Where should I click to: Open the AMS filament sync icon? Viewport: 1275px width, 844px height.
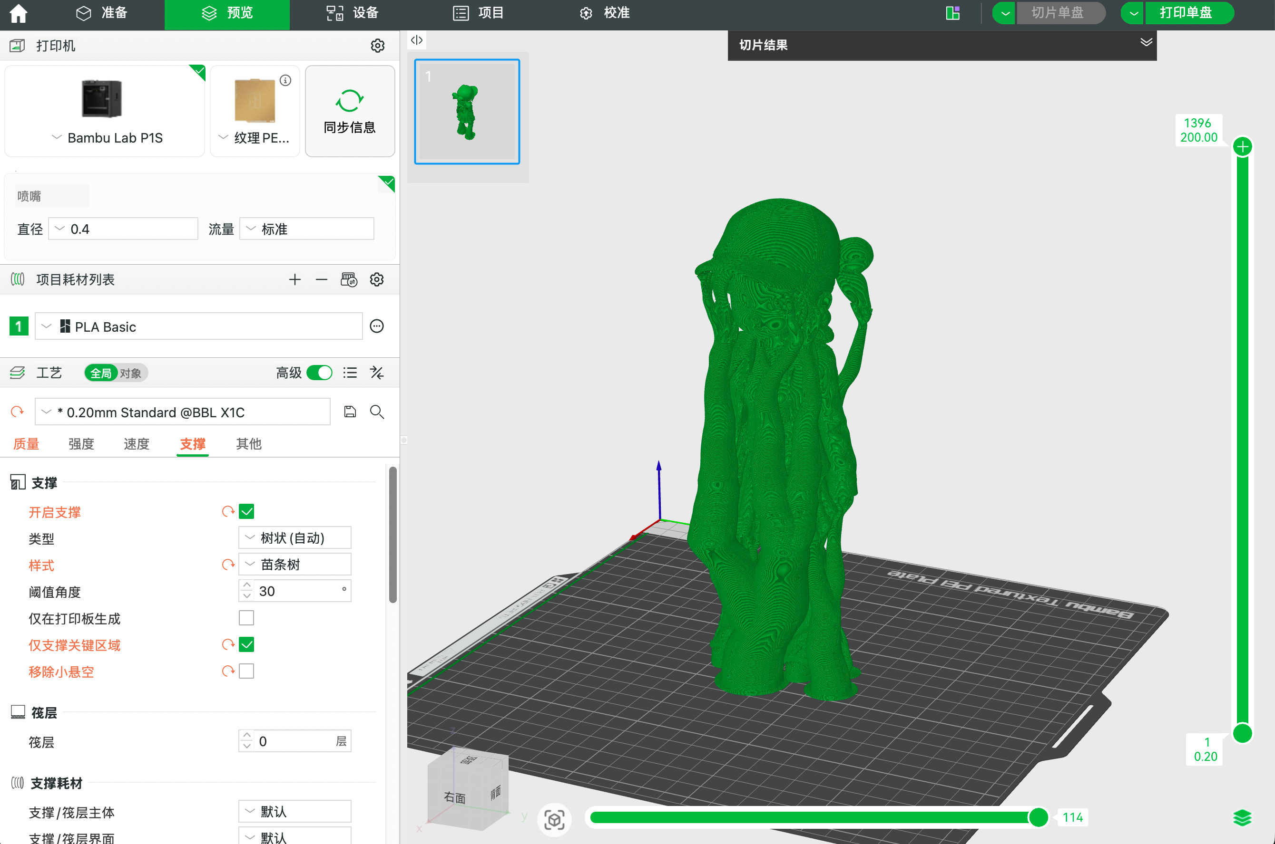click(349, 279)
